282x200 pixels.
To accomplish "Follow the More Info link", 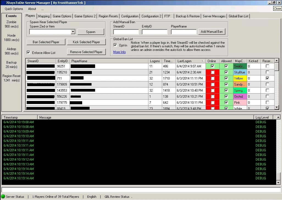I will click(119, 52).
